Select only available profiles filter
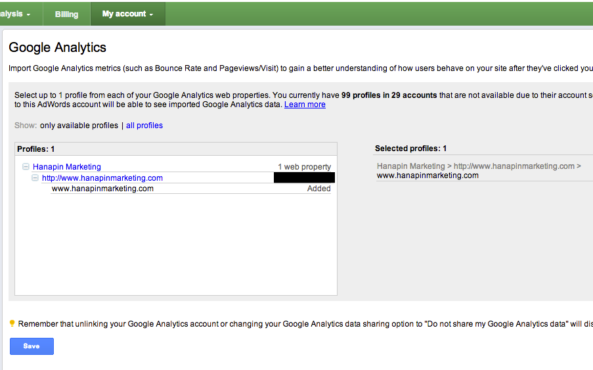The width and height of the screenshot is (593, 370). [79, 126]
